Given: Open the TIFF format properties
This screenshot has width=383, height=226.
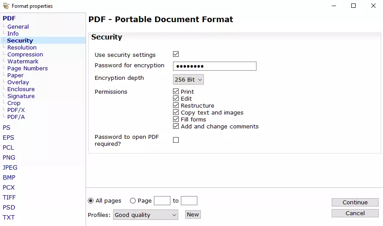Looking at the screenshot, I should click(x=9, y=197).
